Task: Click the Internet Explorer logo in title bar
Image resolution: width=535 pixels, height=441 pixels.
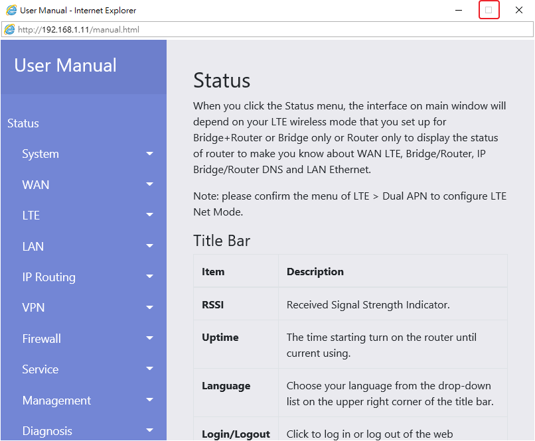Action: pos(11,10)
